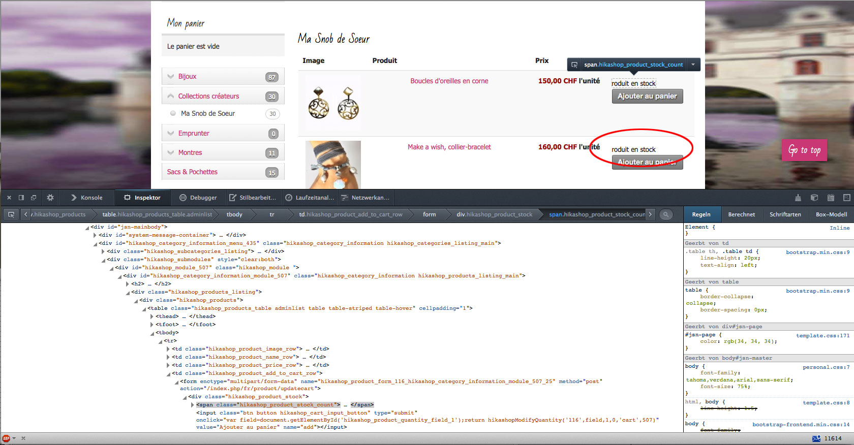Expand the Bijoux category
Viewport: 854px width, 445px height.
(171, 77)
